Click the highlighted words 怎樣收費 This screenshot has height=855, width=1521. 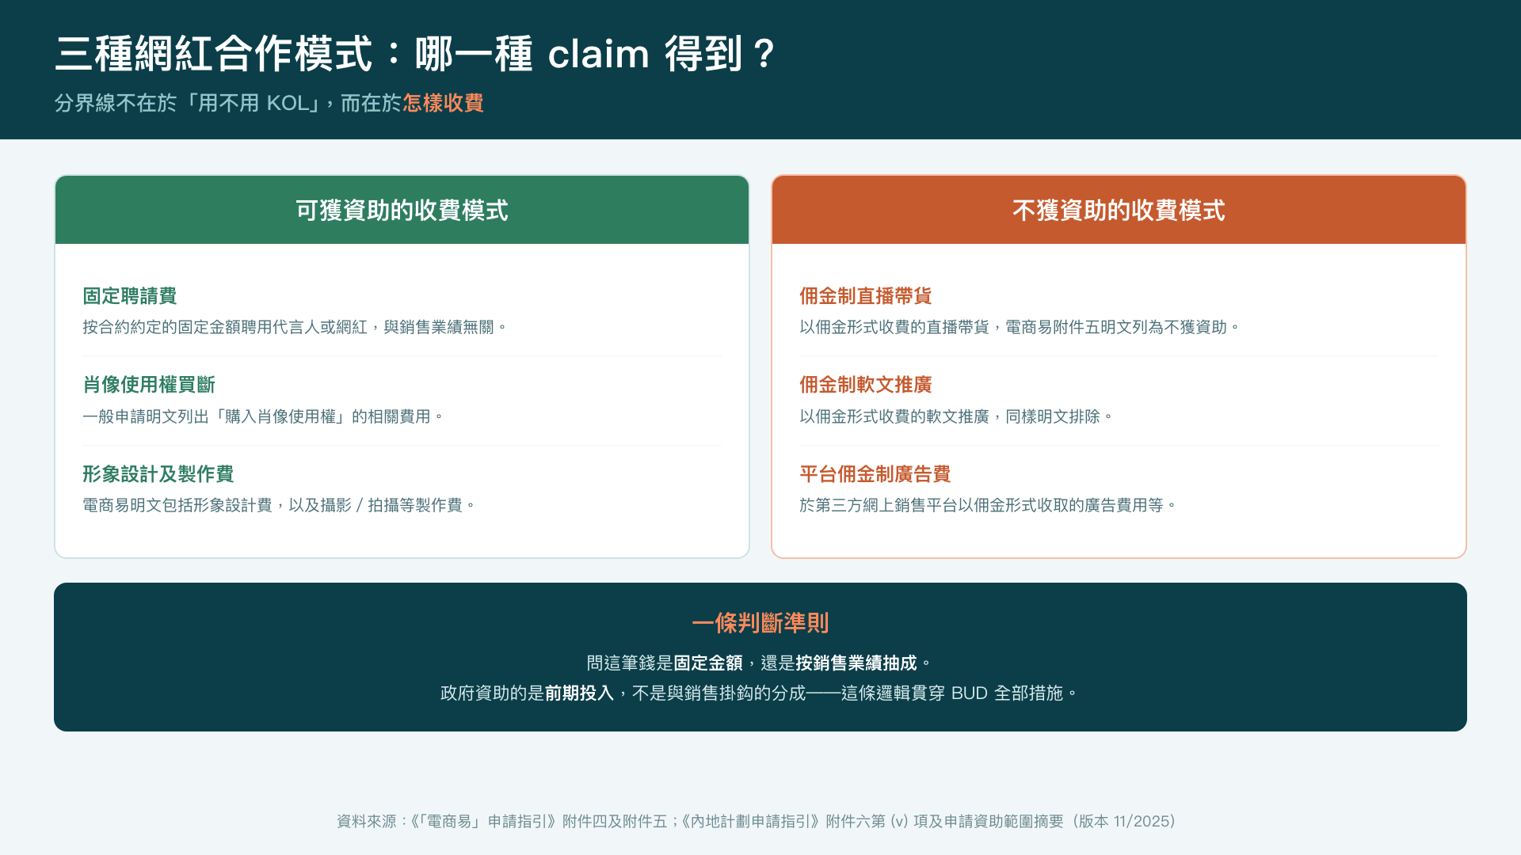[x=443, y=103]
